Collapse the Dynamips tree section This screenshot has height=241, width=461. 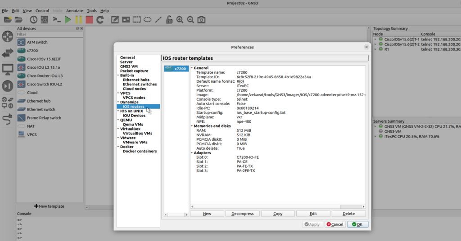118,102
